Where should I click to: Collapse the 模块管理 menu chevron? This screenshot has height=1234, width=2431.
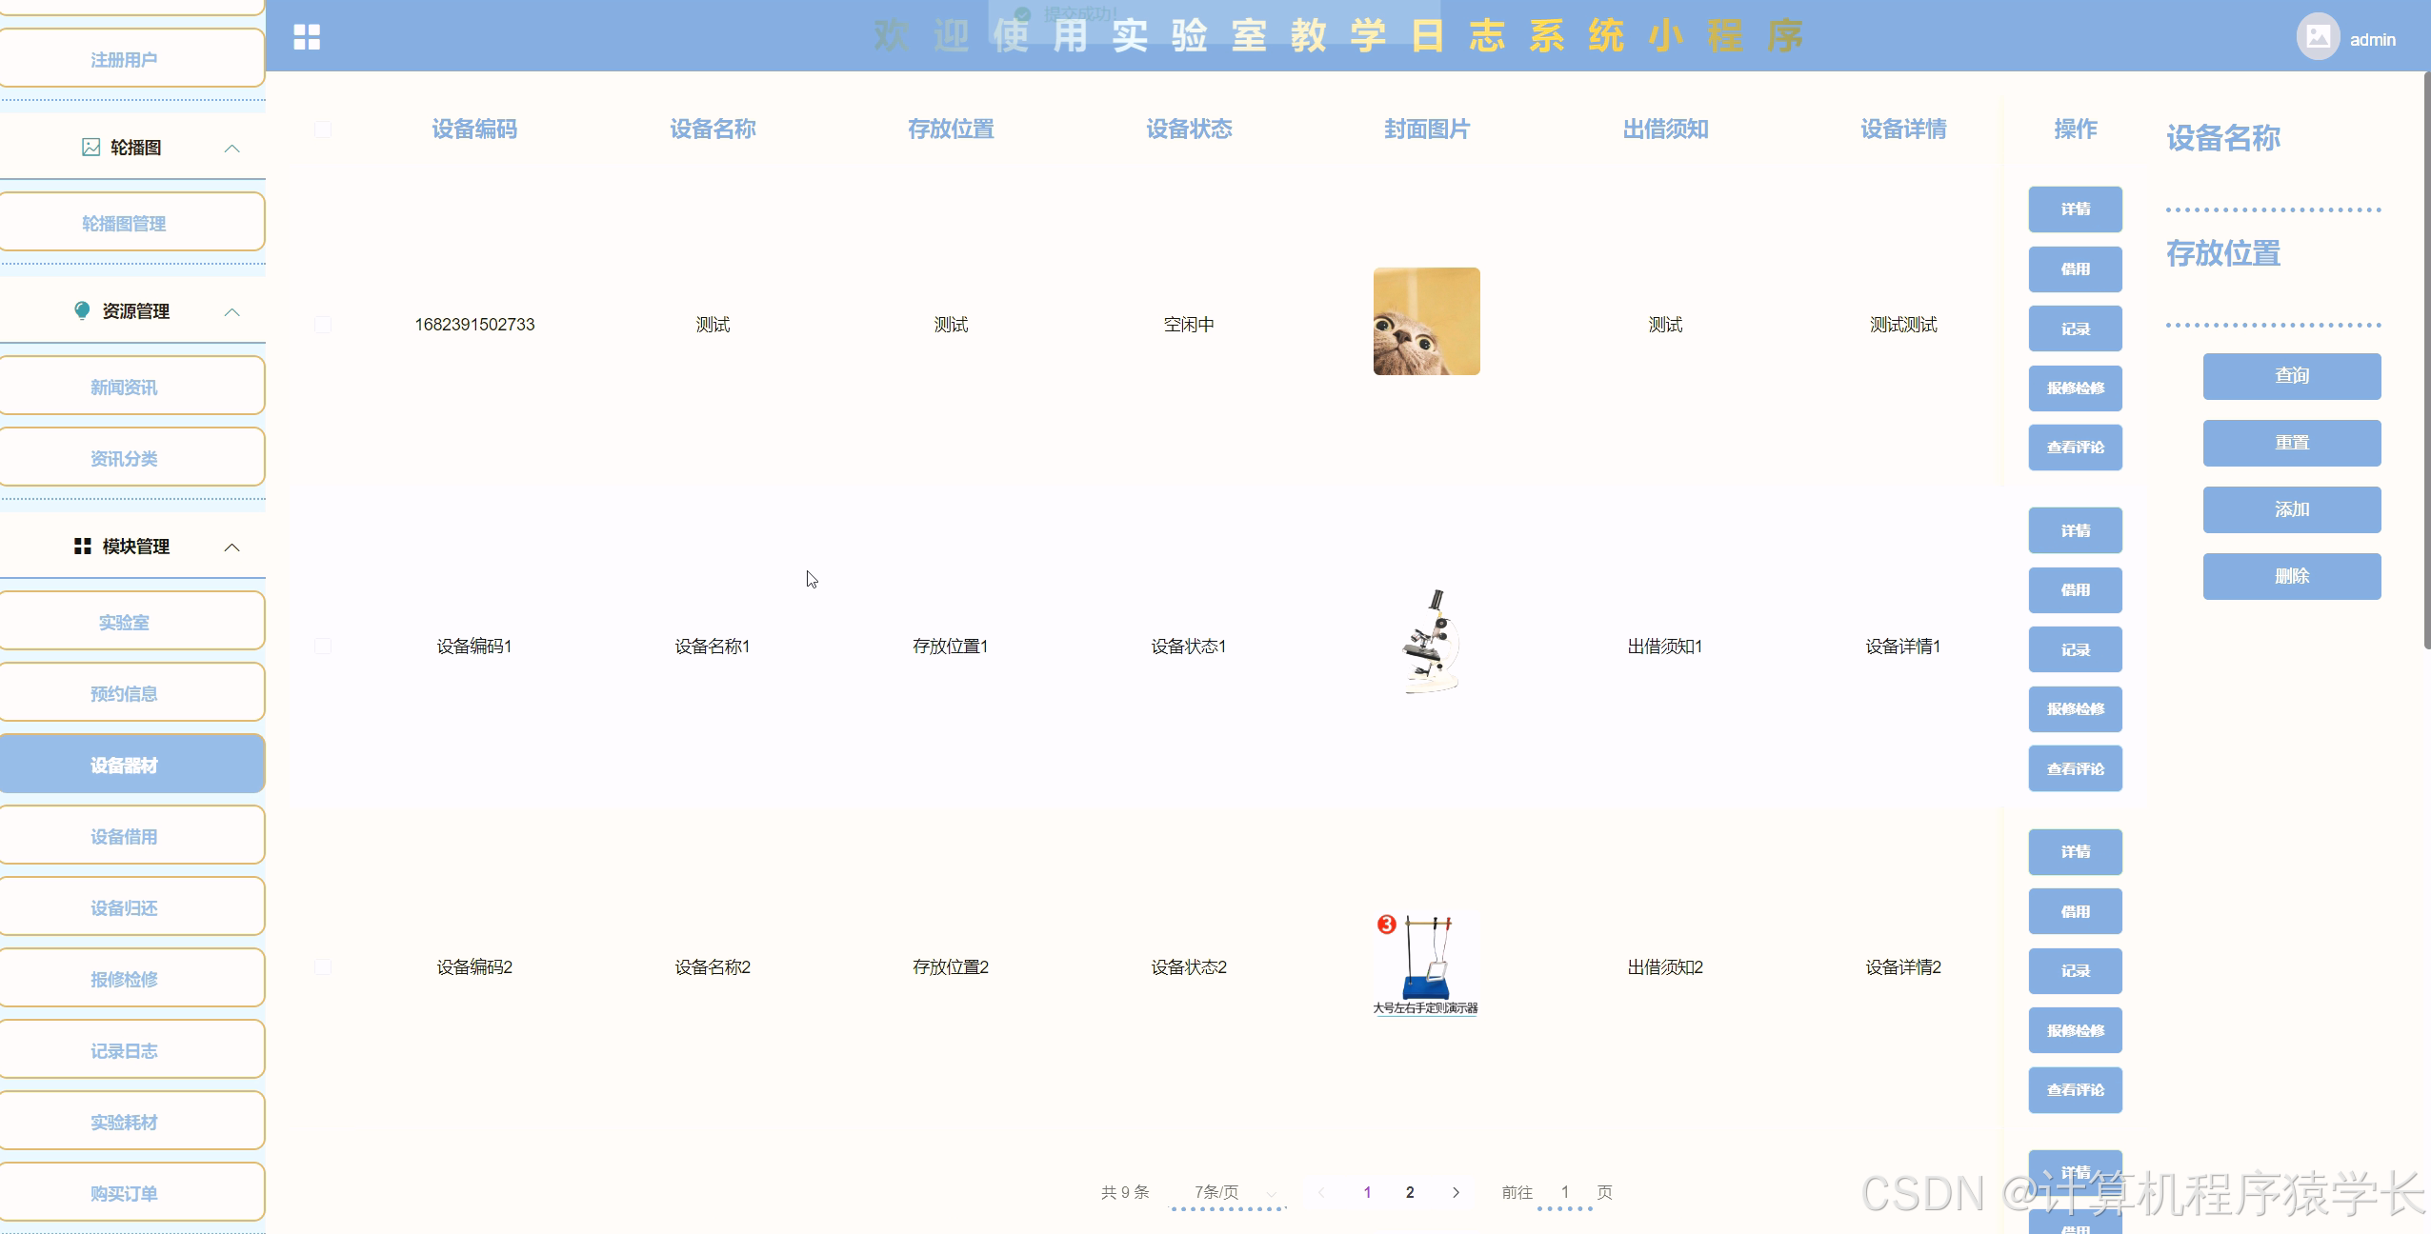coord(231,547)
